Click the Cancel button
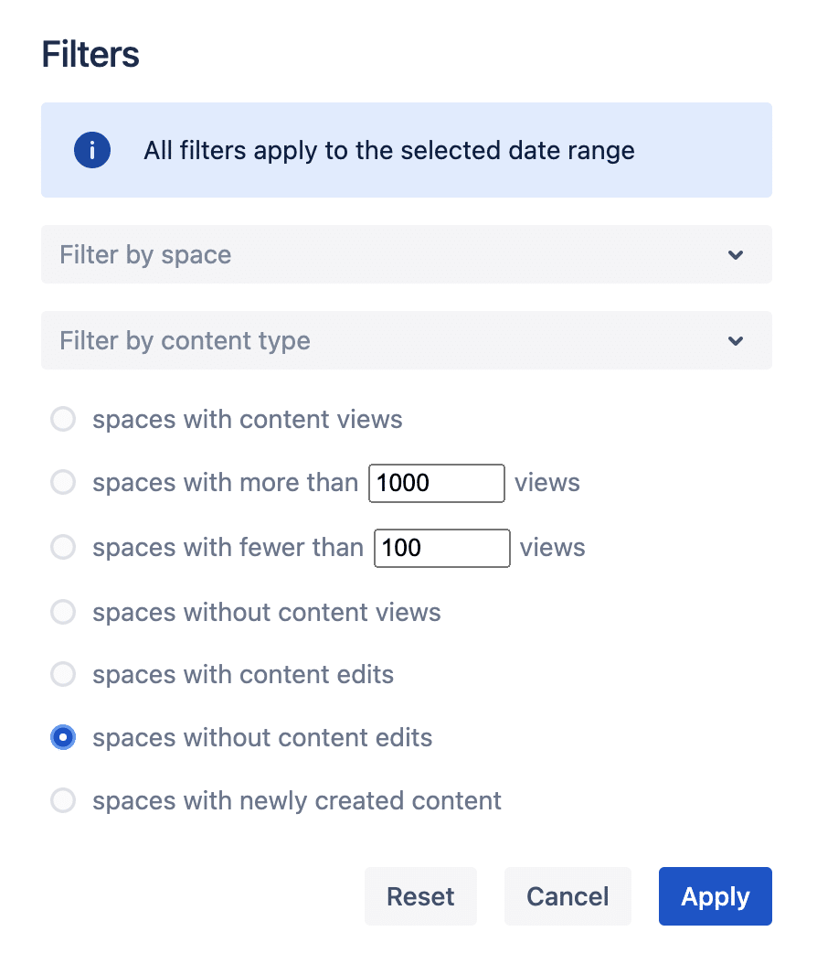Image resolution: width=817 pixels, height=953 pixels. (x=568, y=896)
